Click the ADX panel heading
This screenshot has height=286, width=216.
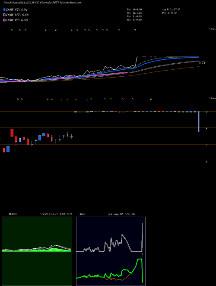pos(82,214)
